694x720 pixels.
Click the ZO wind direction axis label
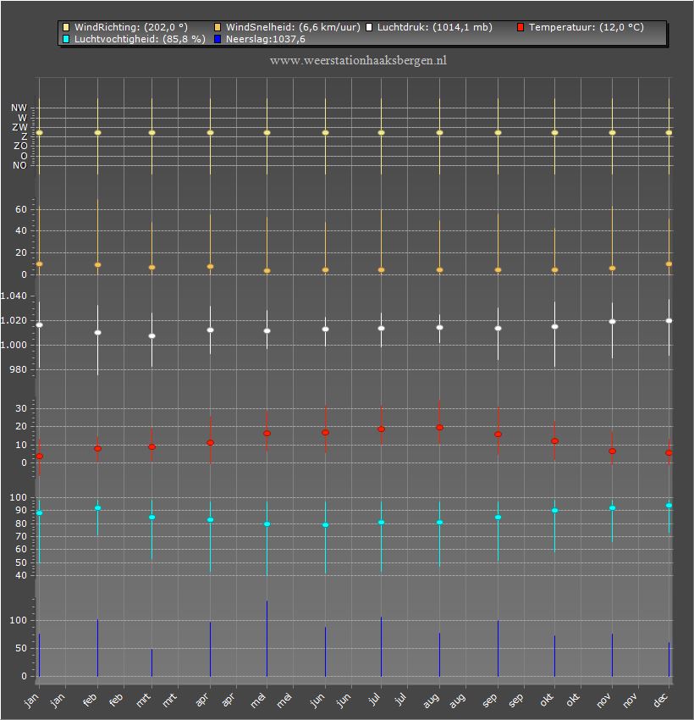coord(20,146)
